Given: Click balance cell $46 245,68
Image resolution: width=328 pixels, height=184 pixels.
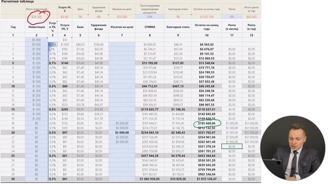Looking at the screenshot, I should 207,86.
